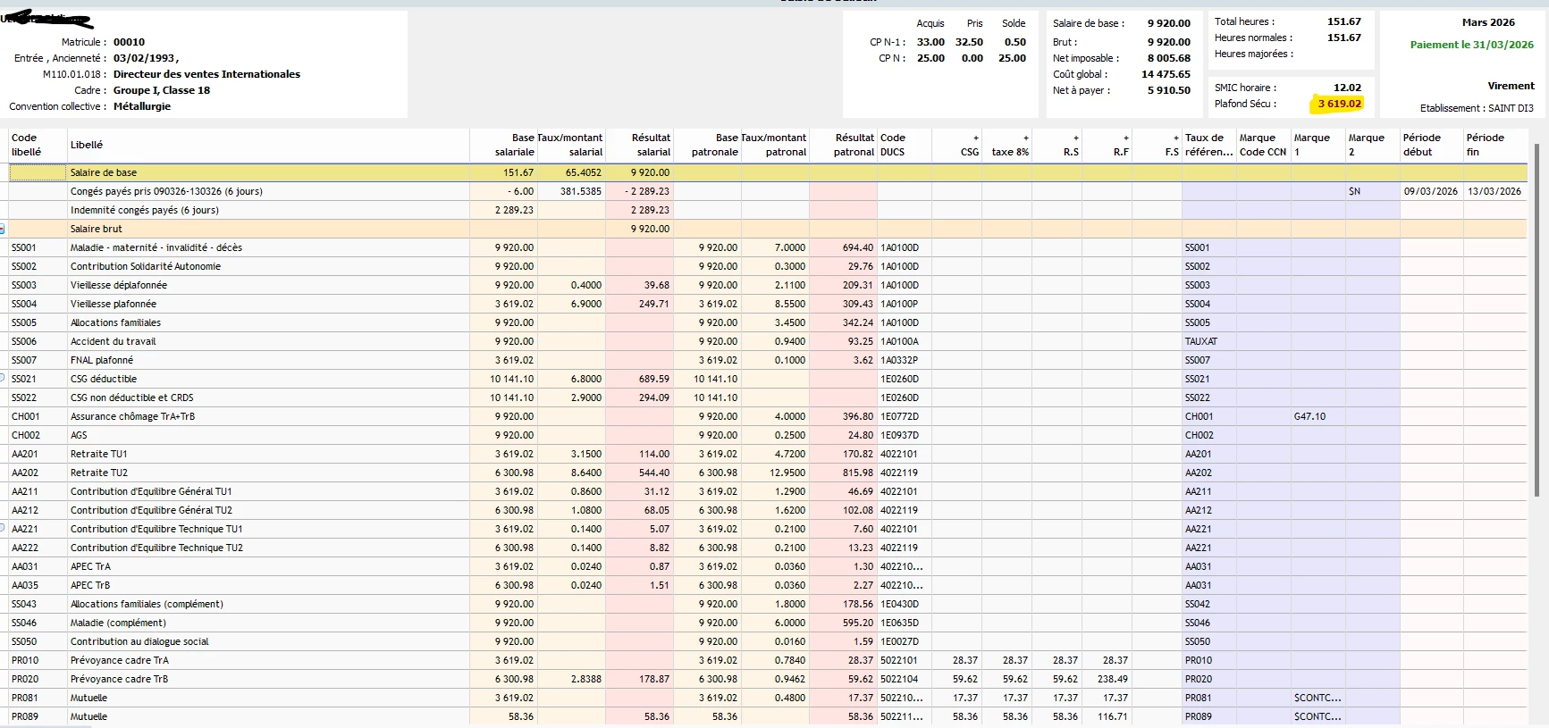
Task: Click the plus sign above CSG column
Action: (x=975, y=138)
